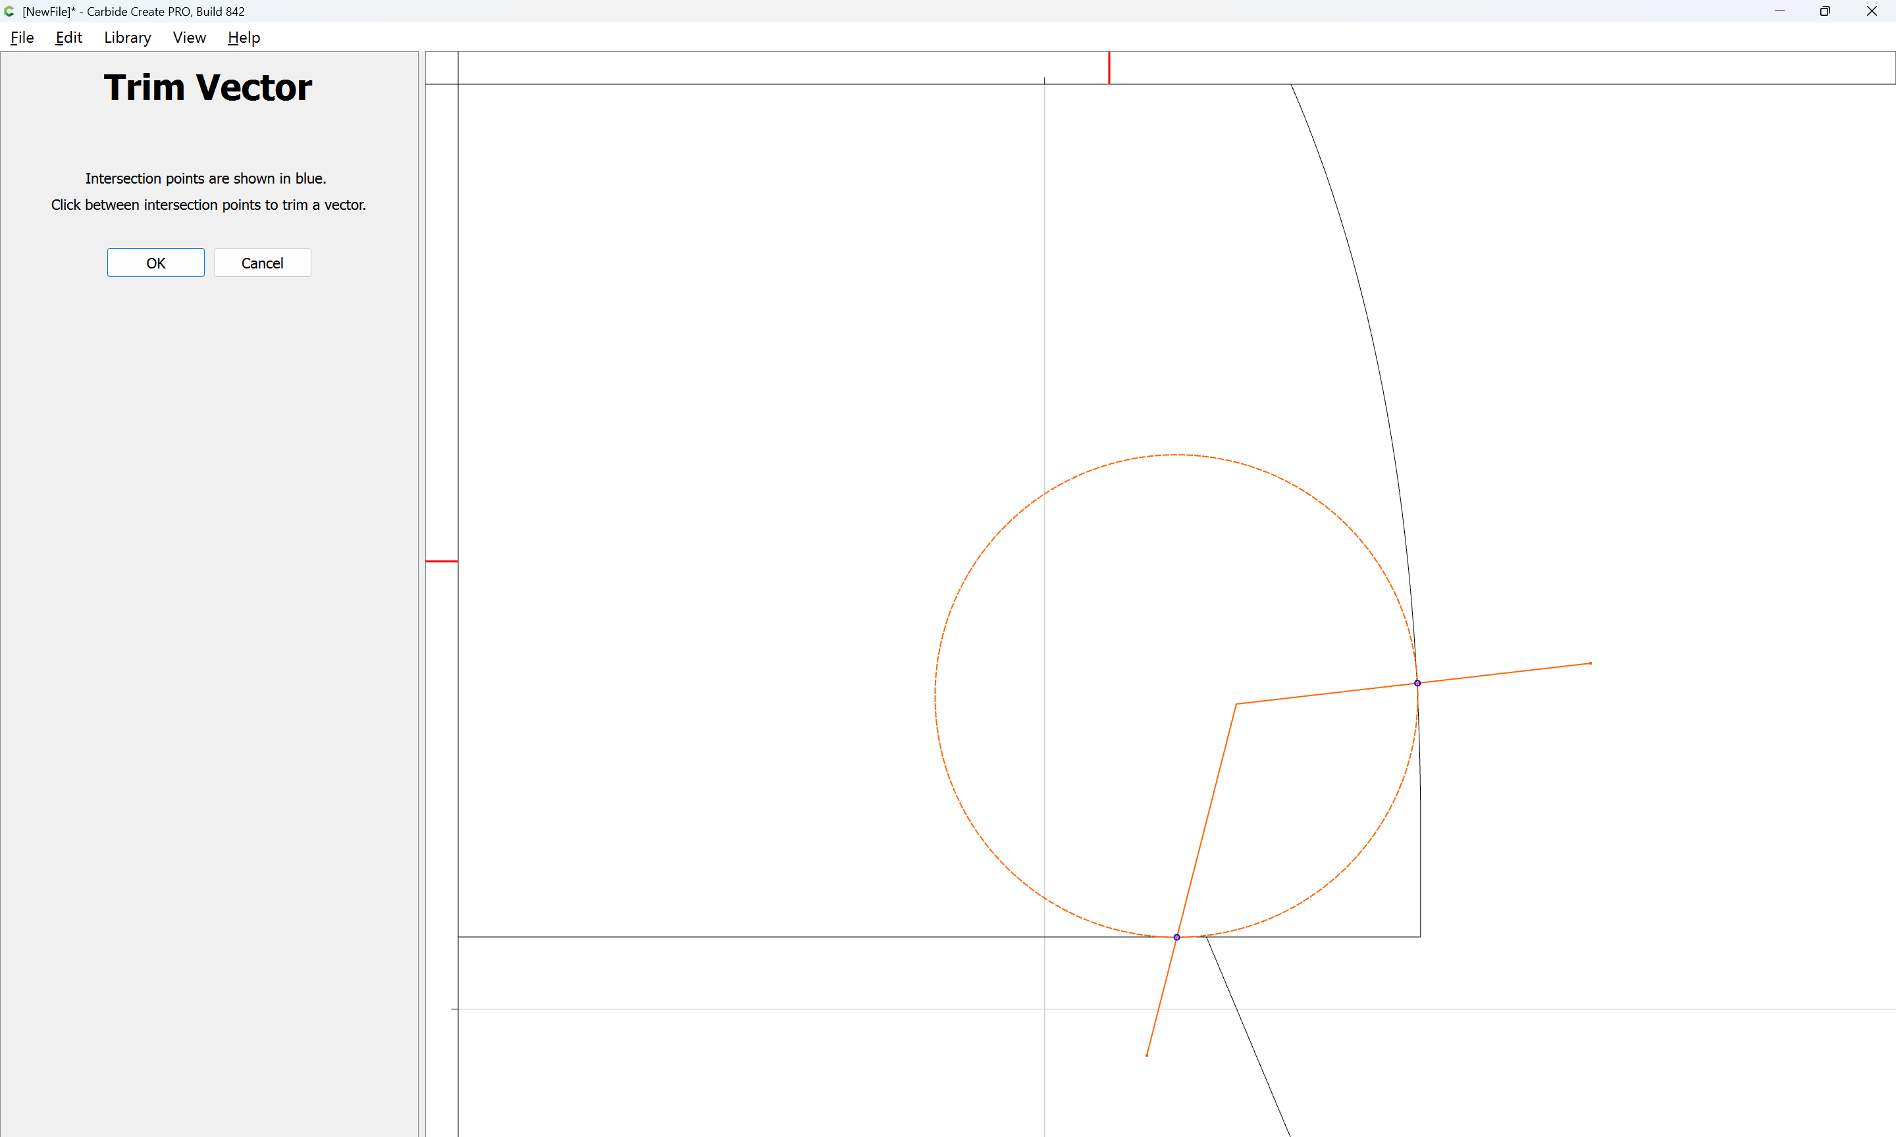This screenshot has height=1137, width=1896.
Task: Click the corner vertex of the orange polyline
Action: pyautogui.click(x=1236, y=703)
